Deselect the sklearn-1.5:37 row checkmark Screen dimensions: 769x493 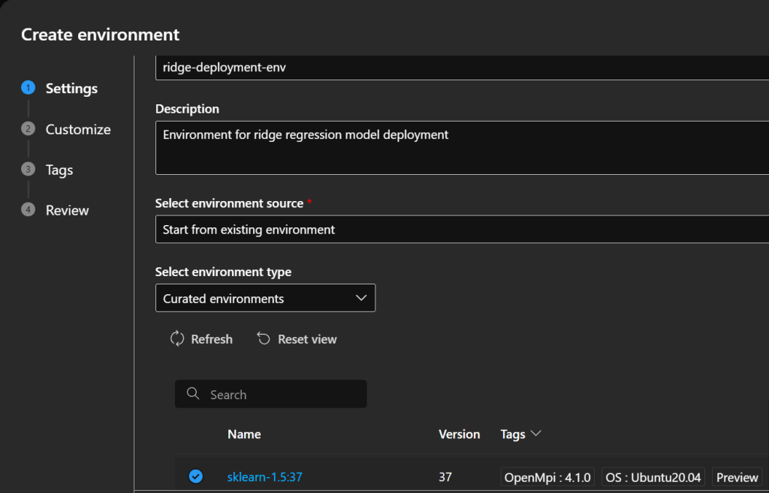click(195, 476)
